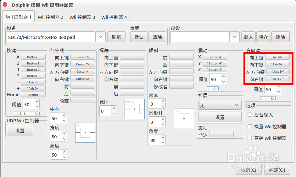Click the tilt 修改者 modifier binding button
This screenshot has width=296, height=177.
pos(182,86)
